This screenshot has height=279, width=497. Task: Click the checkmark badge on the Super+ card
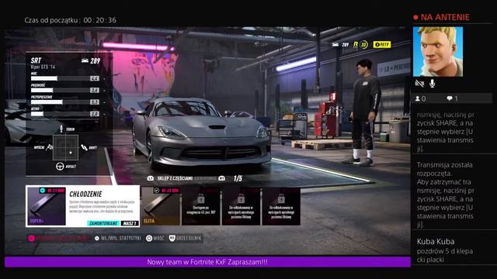[42, 191]
